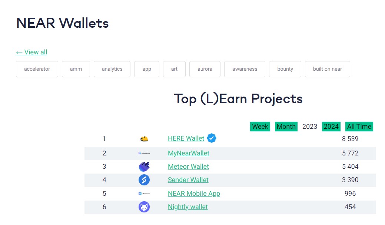Select the 2024 leaderboard period
Viewport: 385px width, 225px height.
pos(331,127)
